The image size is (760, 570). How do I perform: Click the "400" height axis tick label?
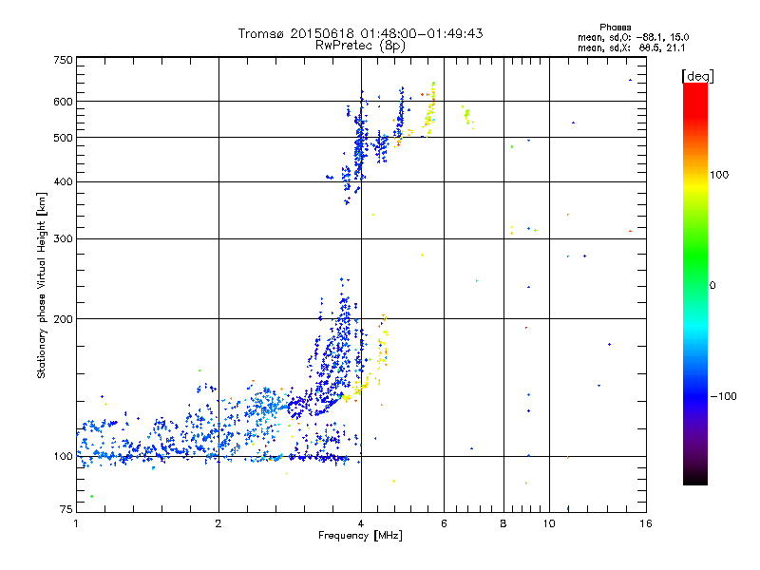63,182
